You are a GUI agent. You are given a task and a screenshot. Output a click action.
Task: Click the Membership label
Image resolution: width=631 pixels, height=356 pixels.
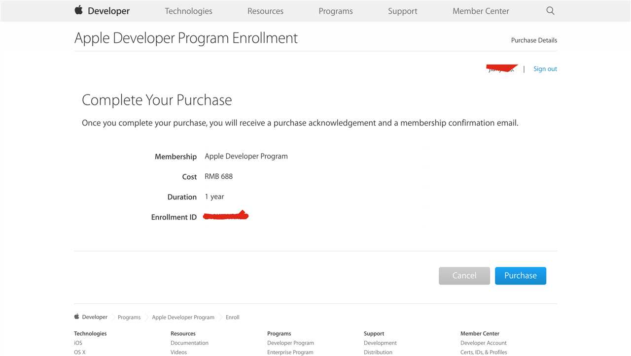pos(175,157)
